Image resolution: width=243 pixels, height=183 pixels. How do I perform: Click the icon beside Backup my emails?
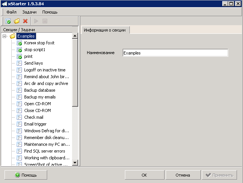coord(19,97)
